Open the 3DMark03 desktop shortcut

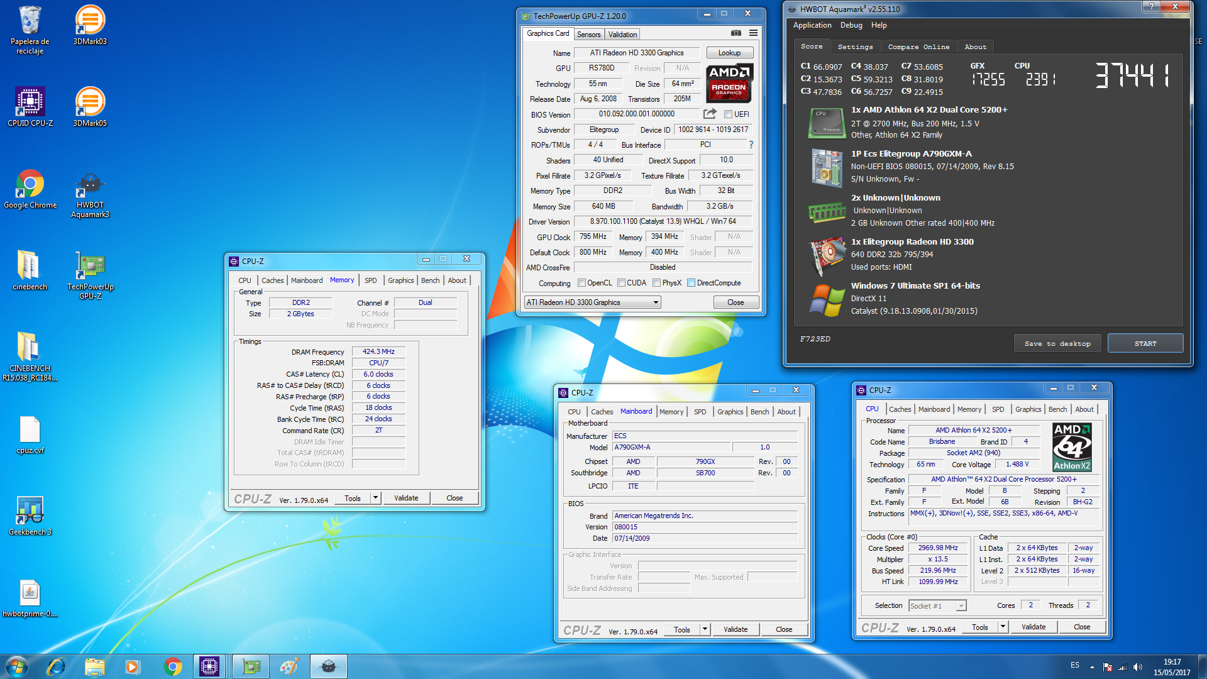coord(90,25)
